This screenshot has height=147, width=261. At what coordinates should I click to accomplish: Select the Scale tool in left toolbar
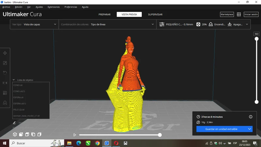coord(5,63)
